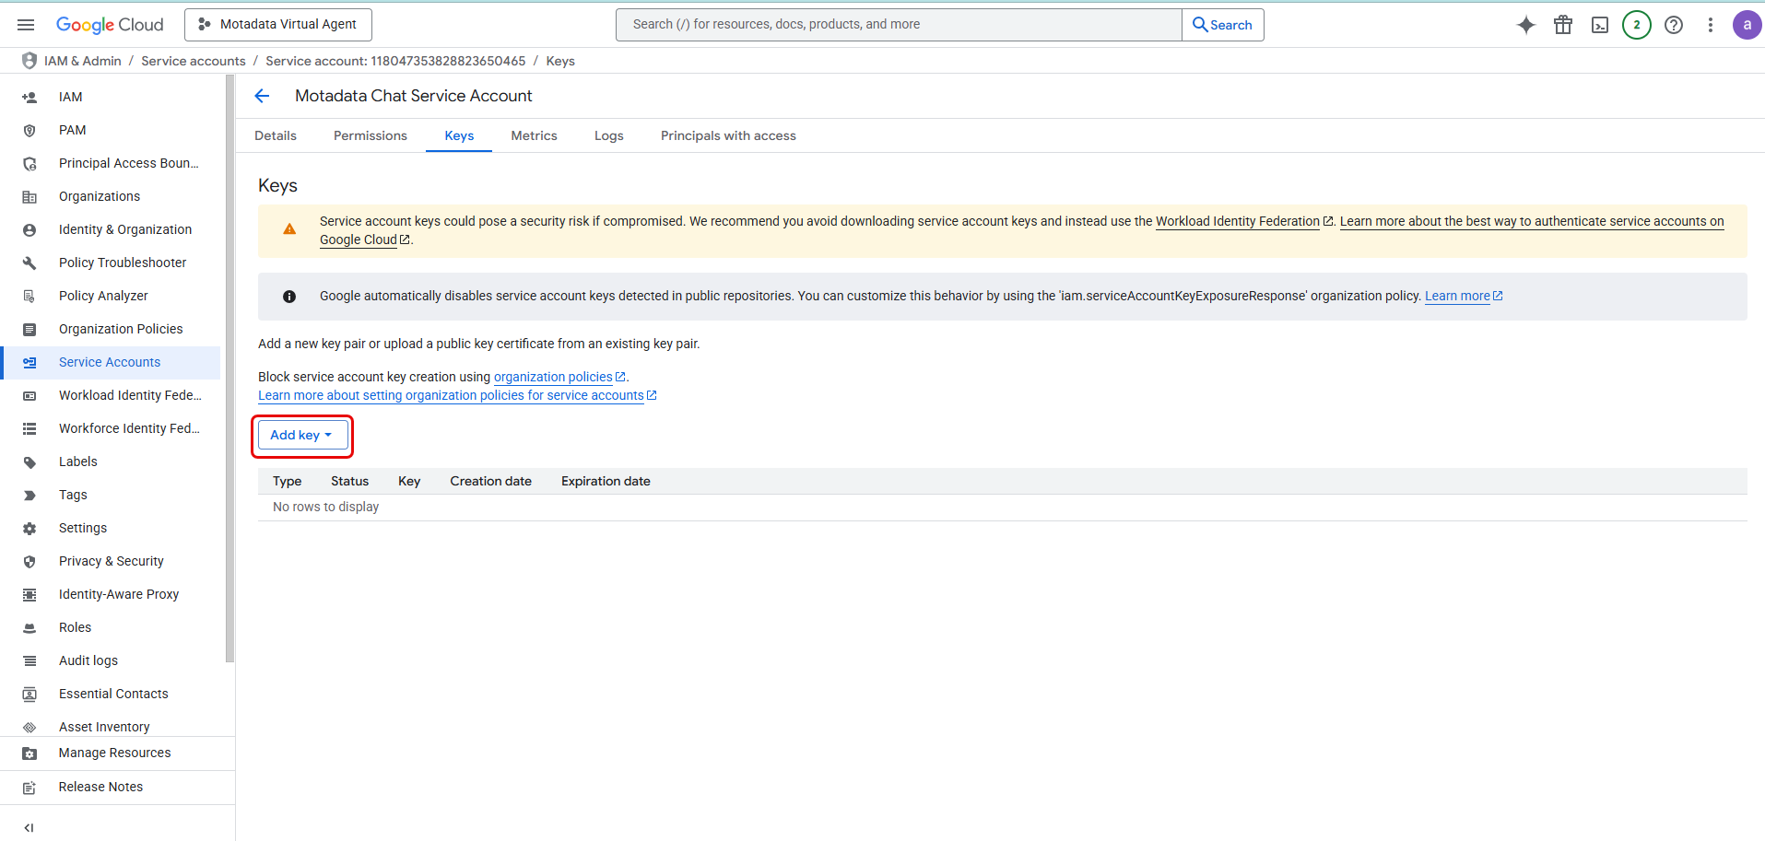The height and width of the screenshot is (841, 1765).
Task: Open the help question mark icon
Action: [1674, 25]
